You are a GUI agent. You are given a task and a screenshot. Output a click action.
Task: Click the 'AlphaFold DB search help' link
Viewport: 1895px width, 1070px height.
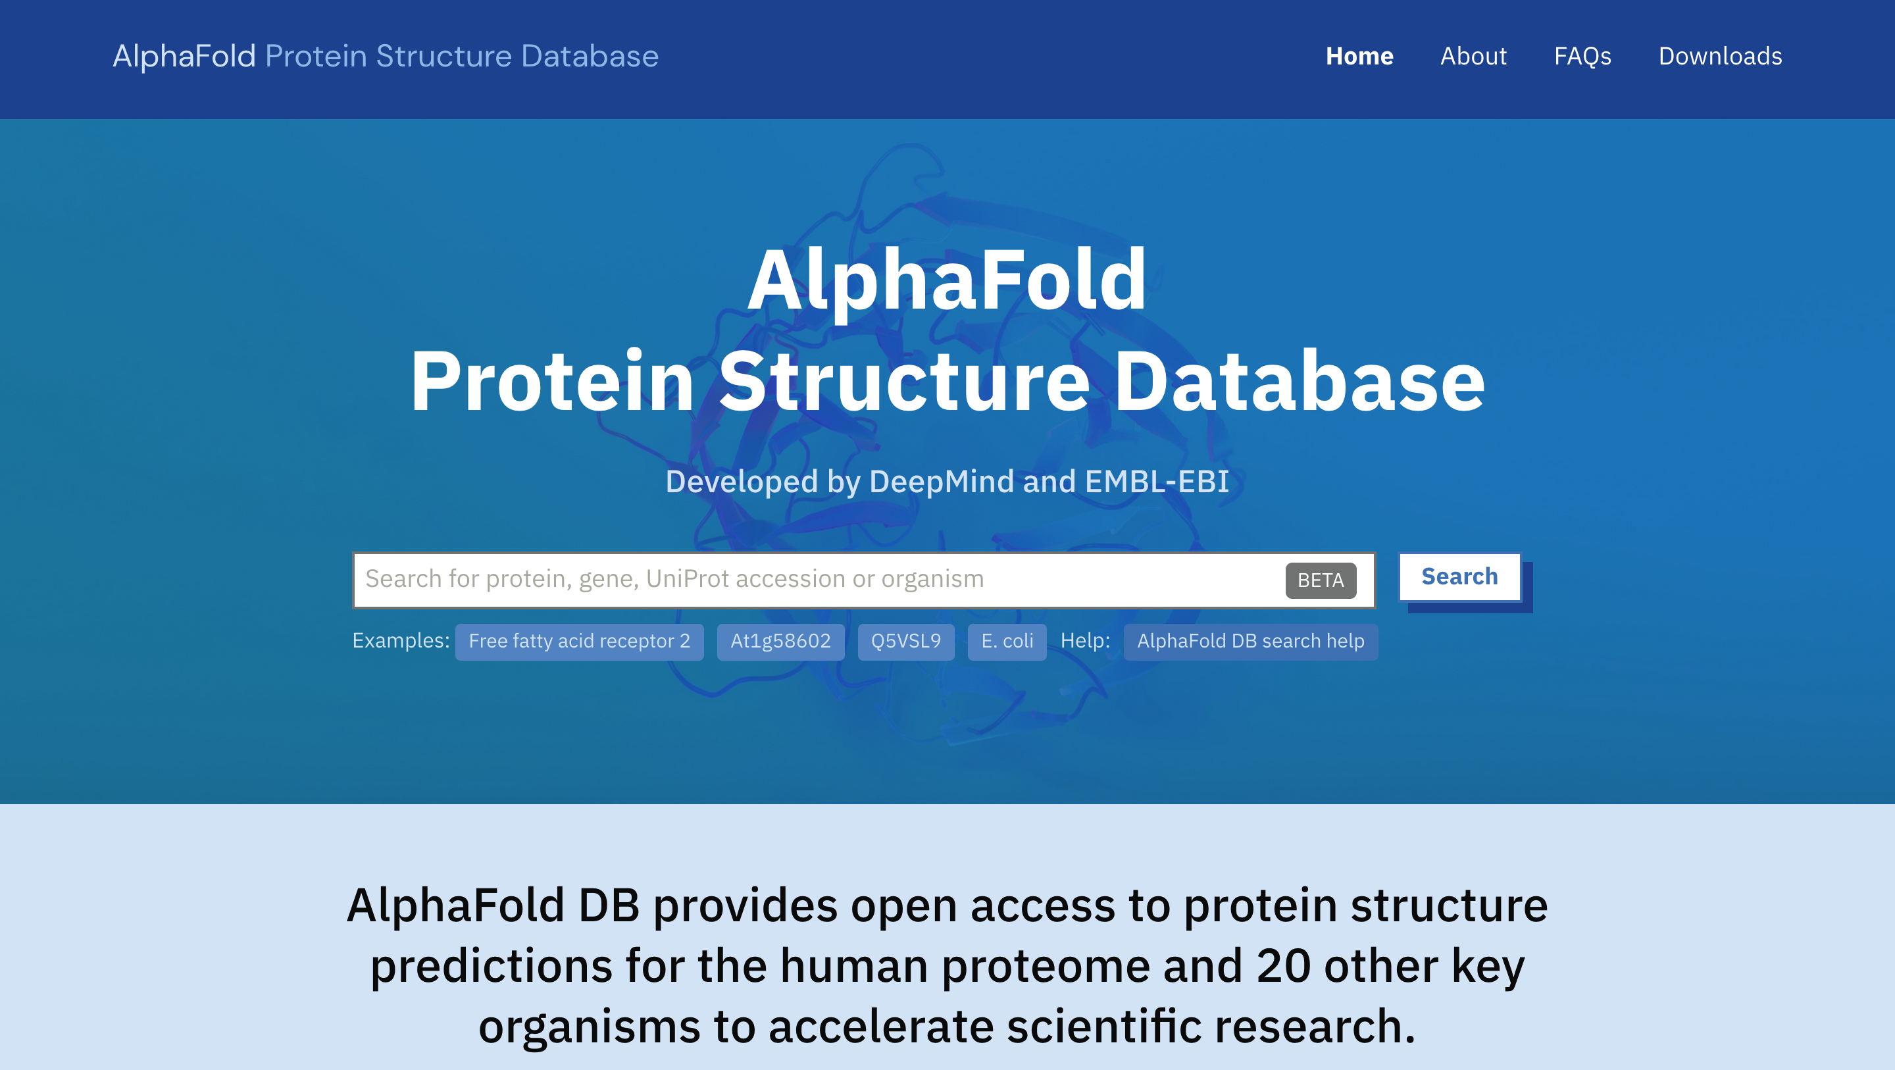point(1250,640)
